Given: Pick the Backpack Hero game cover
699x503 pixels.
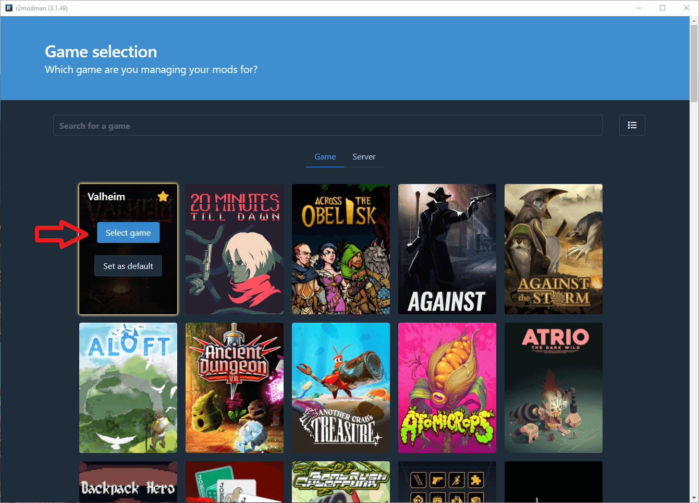Looking at the screenshot, I should point(128,482).
